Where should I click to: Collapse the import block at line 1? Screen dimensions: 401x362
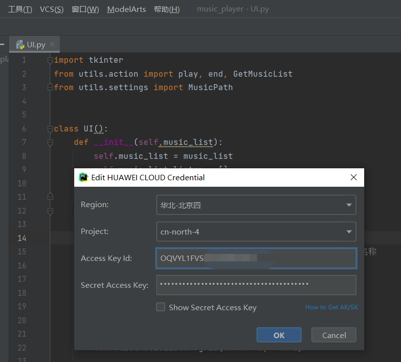(50, 60)
